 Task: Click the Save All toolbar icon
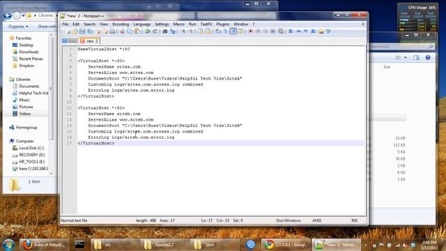click(90, 31)
